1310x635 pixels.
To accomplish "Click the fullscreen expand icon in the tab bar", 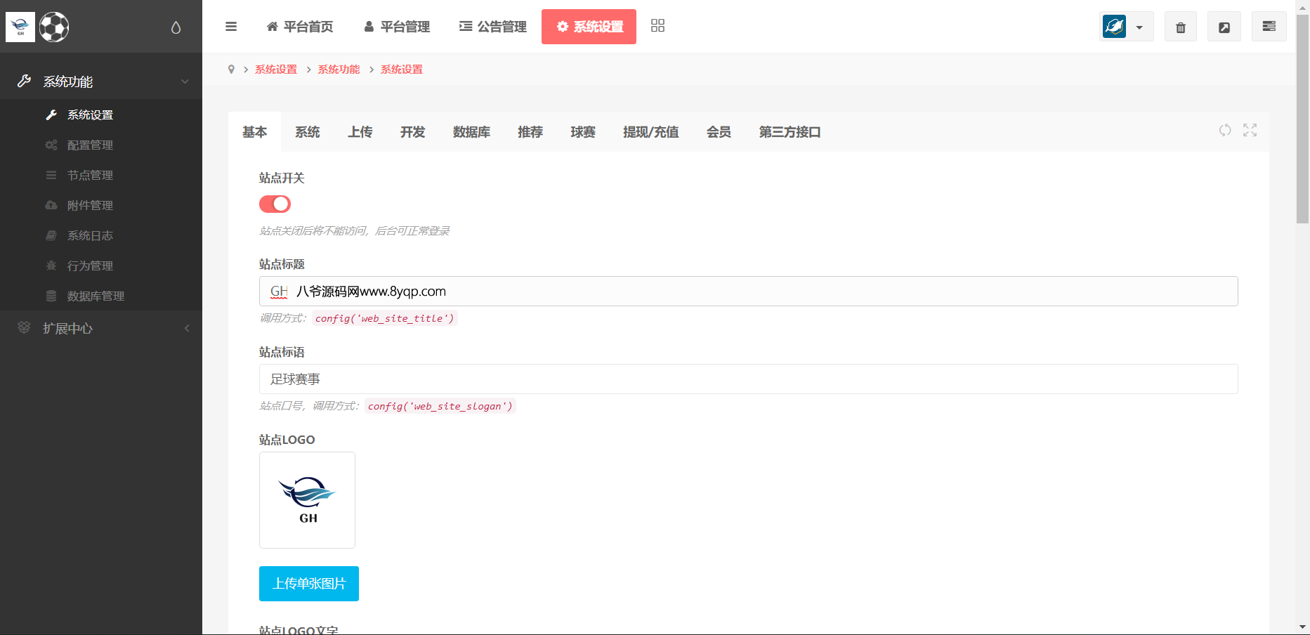I will tap(1250, 130).
